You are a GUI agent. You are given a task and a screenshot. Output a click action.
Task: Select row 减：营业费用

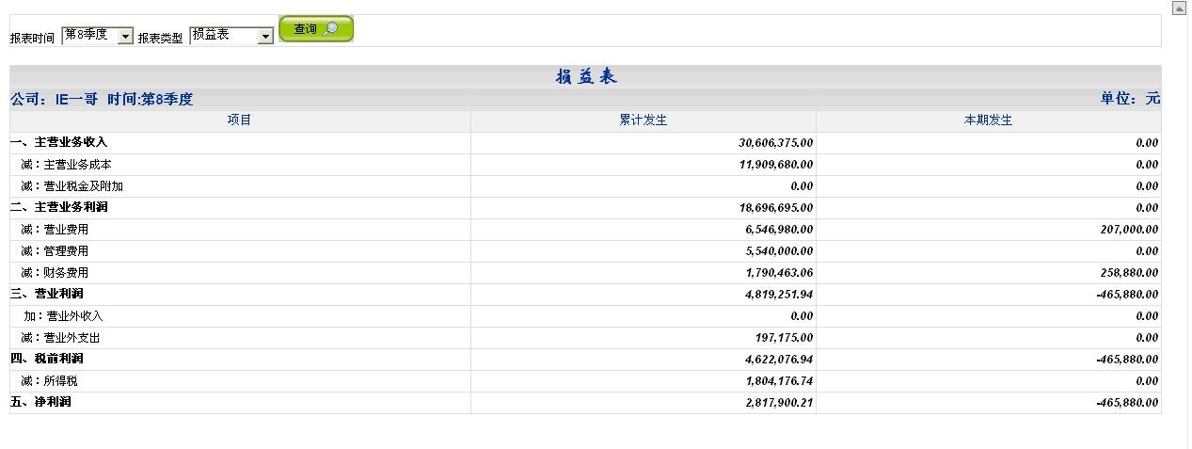click(585, 230)
